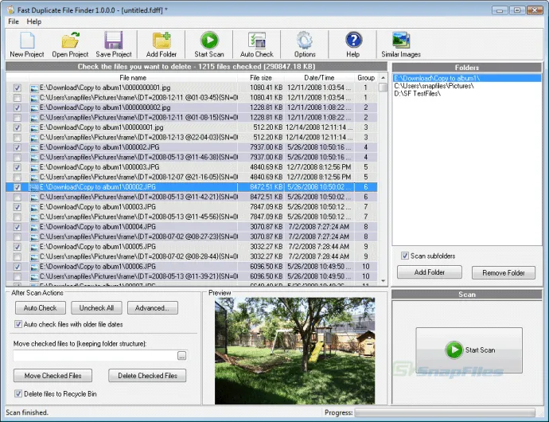
Task: Uncheck the 00006.JPG file checkbox
Action: (x=17, y=267)
